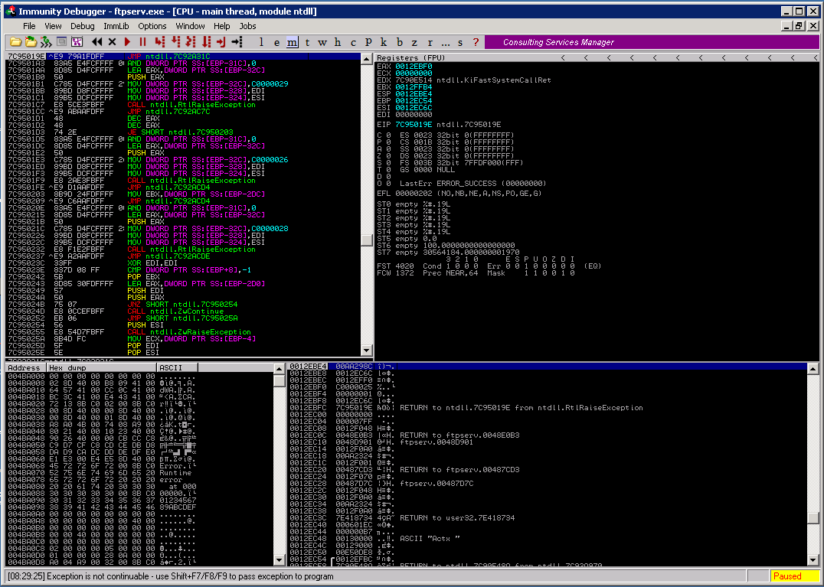
Task: Open the Window menu
Action: click(190, 26)
